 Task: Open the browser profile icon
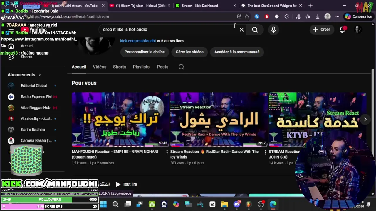(x=328, y=17)
